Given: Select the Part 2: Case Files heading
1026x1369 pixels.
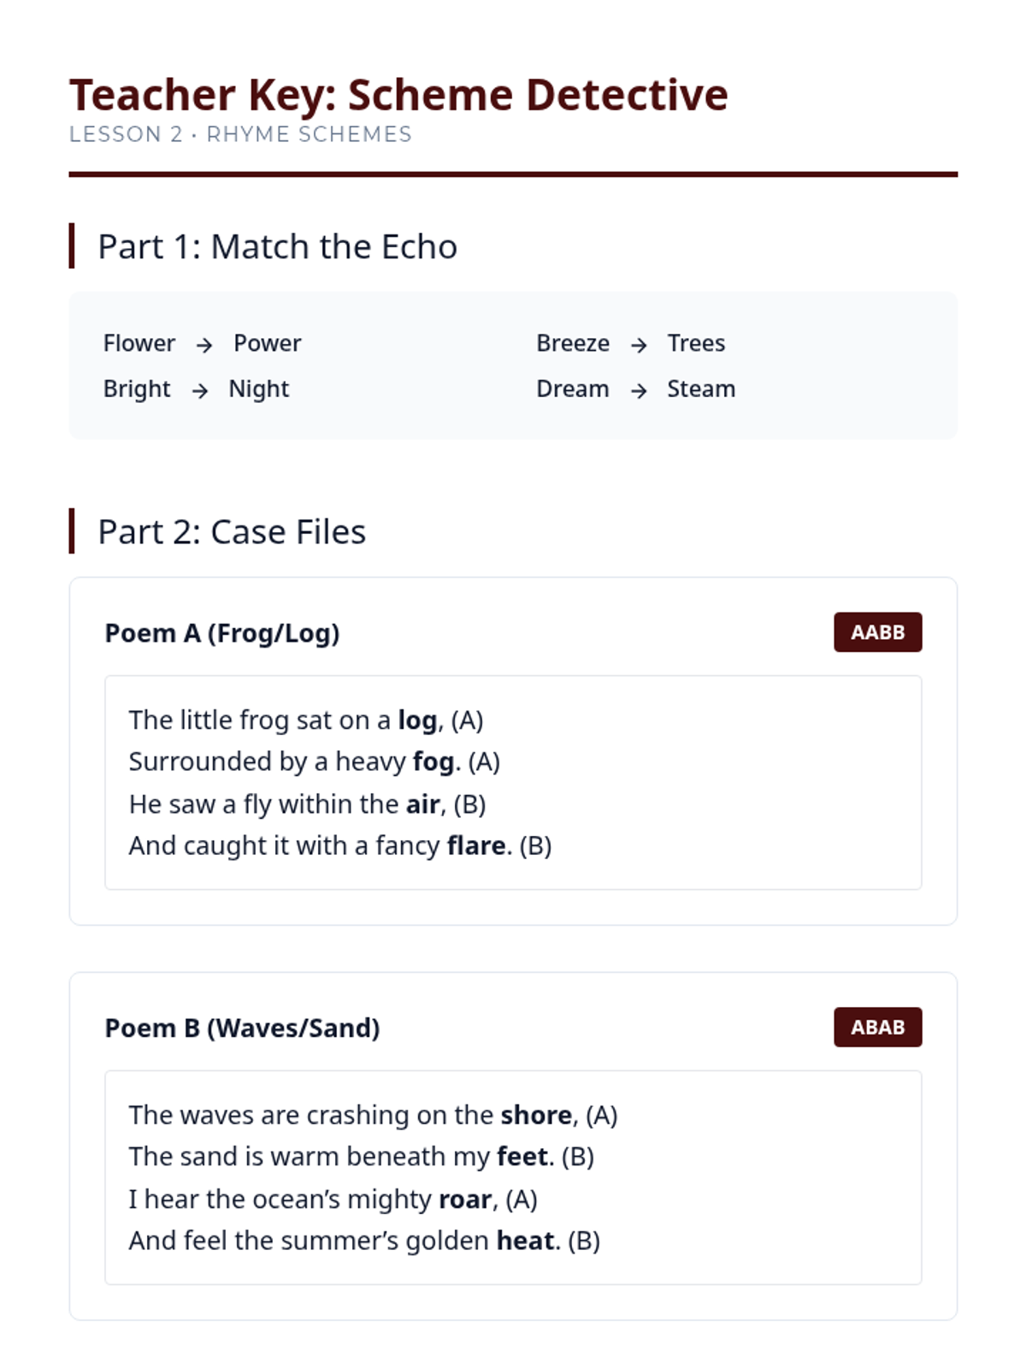Looking at the screenshot, I should click(232, 531).
